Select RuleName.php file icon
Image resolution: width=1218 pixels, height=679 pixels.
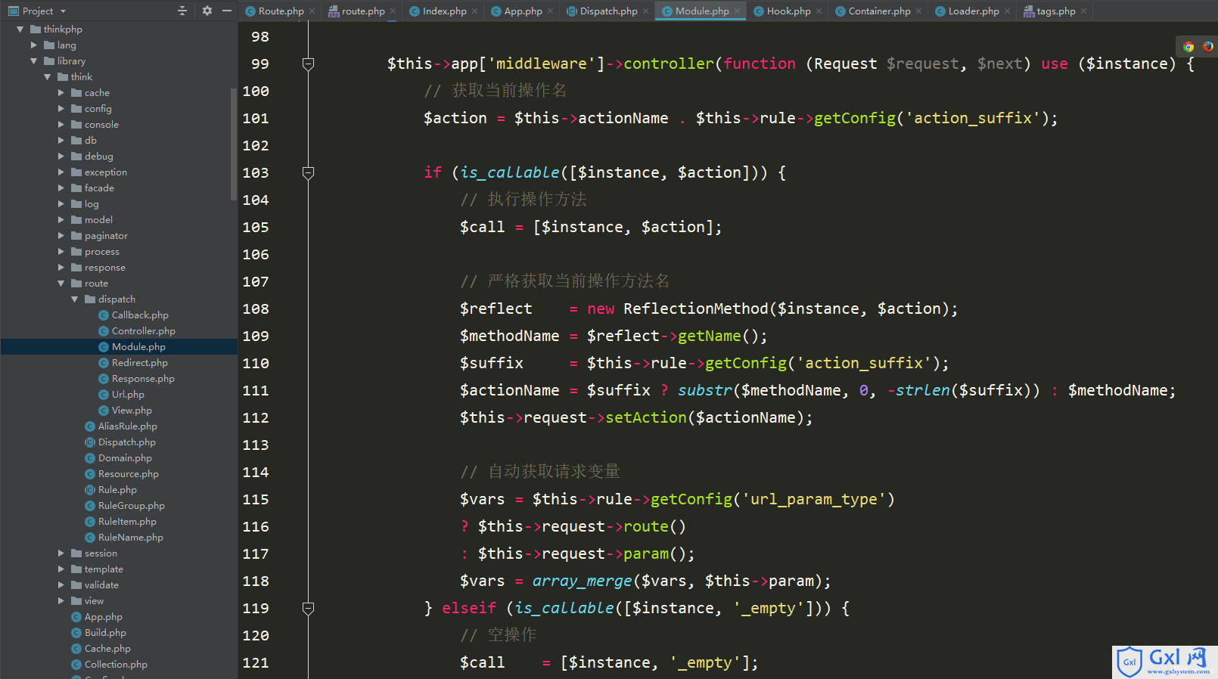point(90,538)
